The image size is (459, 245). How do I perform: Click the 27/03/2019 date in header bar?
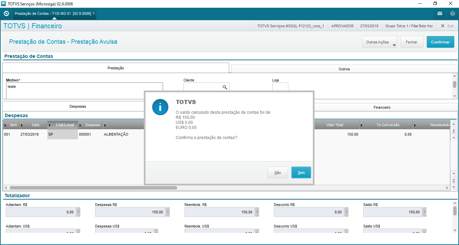pyautogui.click(x=369, y=26)
